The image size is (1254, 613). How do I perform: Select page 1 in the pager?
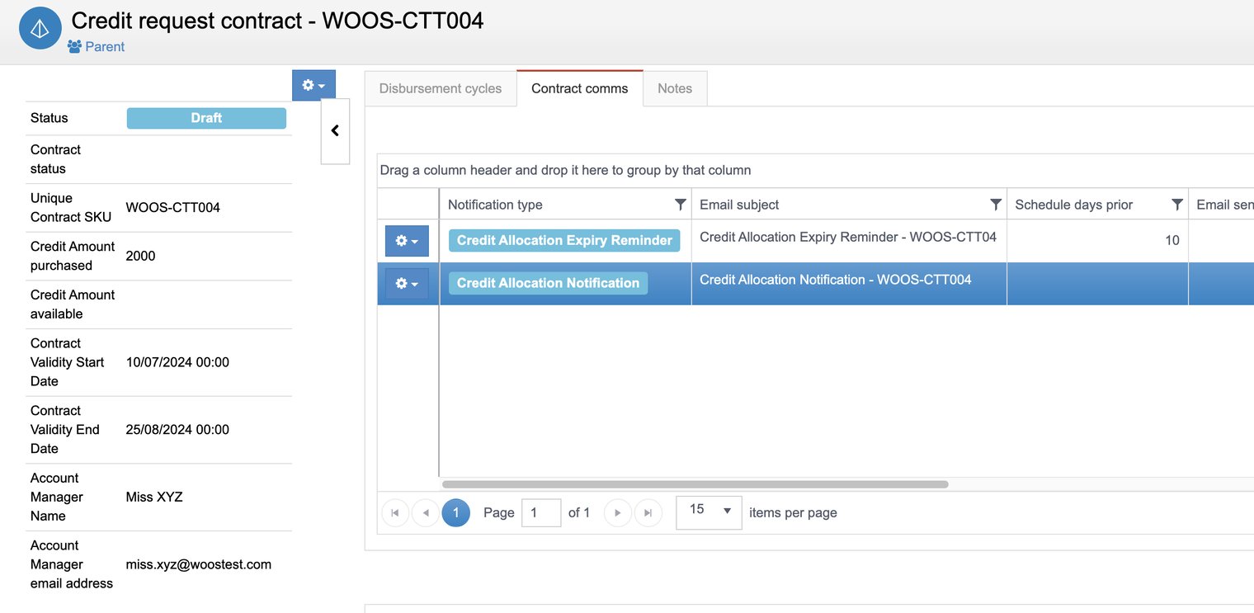[x=455, y=512]
